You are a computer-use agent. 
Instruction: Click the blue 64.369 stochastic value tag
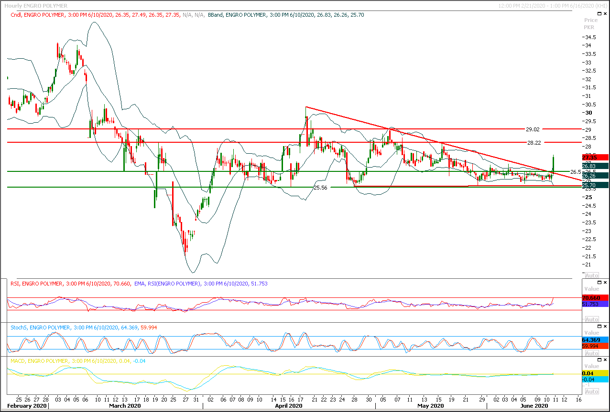[595, 339]
